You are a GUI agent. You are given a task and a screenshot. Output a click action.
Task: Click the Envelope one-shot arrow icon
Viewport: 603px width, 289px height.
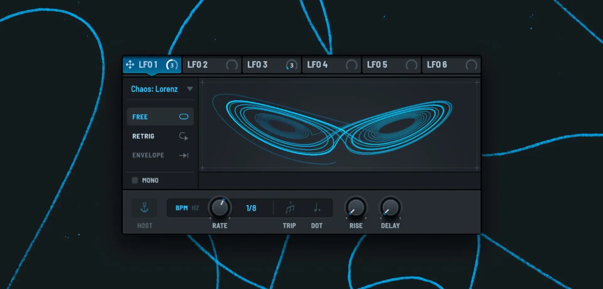[x=184, y=155]
